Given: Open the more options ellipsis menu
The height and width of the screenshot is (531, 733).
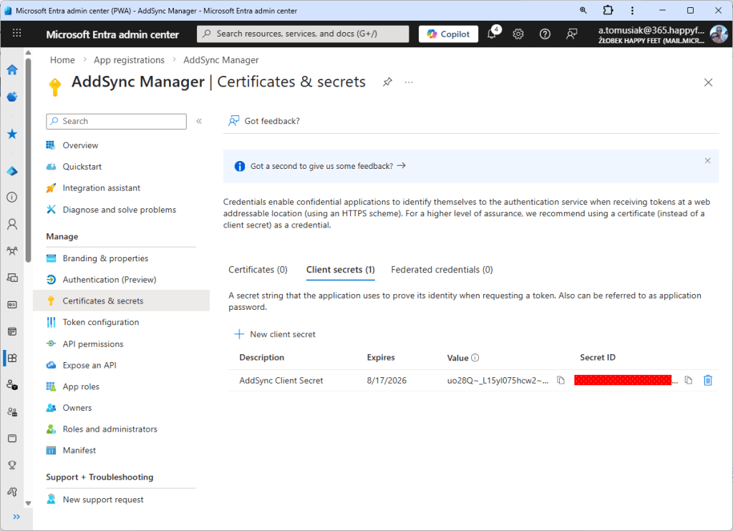Looking at the screenshot, I should 409,82.
